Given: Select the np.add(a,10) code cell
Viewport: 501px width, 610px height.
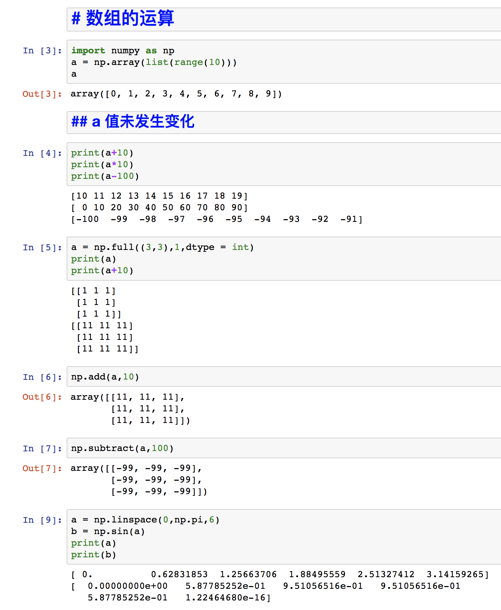Looking at the screenshot, I should coord(284,377).
